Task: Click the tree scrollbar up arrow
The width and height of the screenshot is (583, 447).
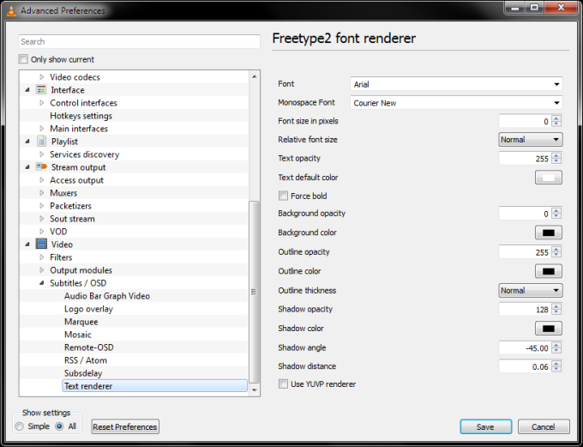Action: tap(255, 76)
